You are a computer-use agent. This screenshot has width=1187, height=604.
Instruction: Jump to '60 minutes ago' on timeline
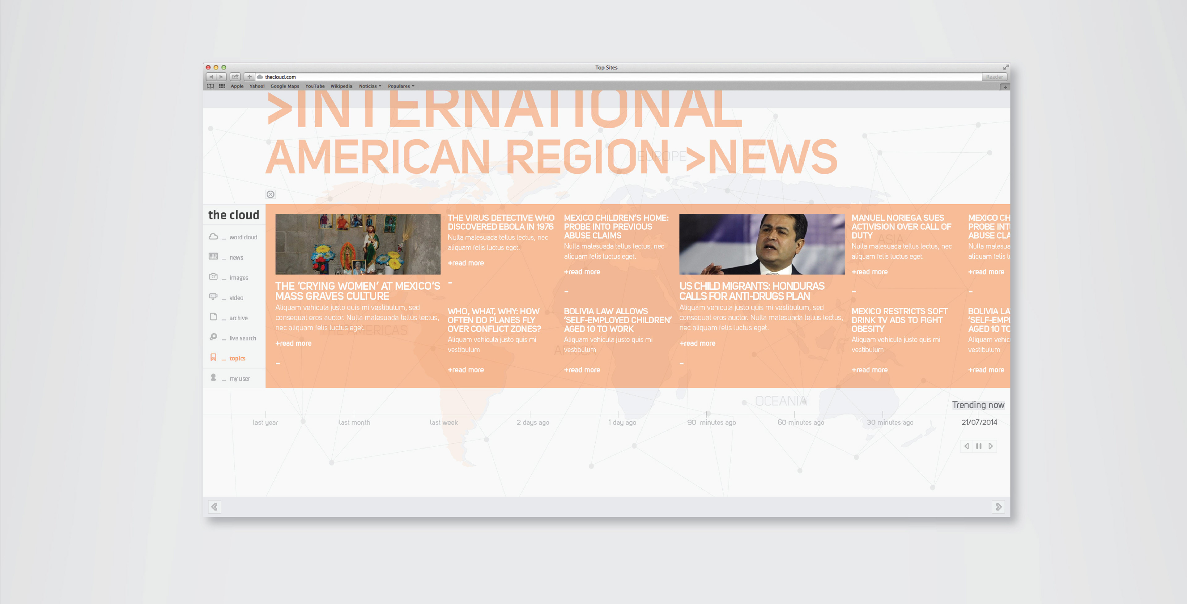click(800, 423)
